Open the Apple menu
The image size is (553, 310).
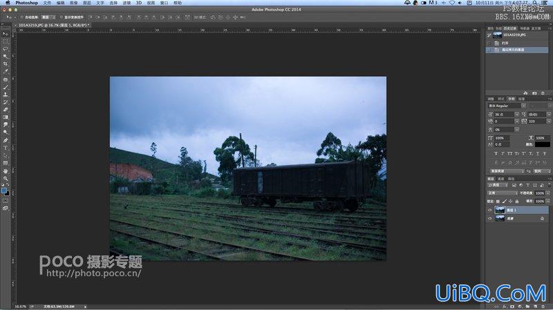pos(8,3)
